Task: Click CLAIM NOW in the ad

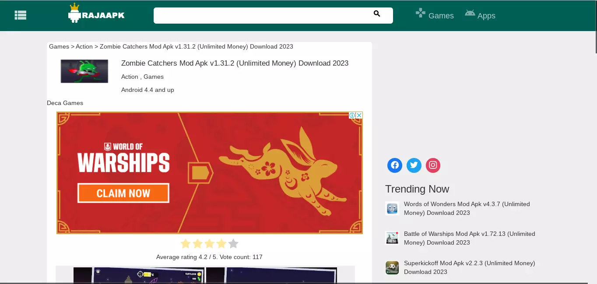Action: pos(123,193)
